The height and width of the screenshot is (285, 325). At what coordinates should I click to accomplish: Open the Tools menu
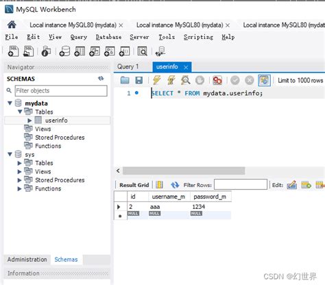[167, 37]
